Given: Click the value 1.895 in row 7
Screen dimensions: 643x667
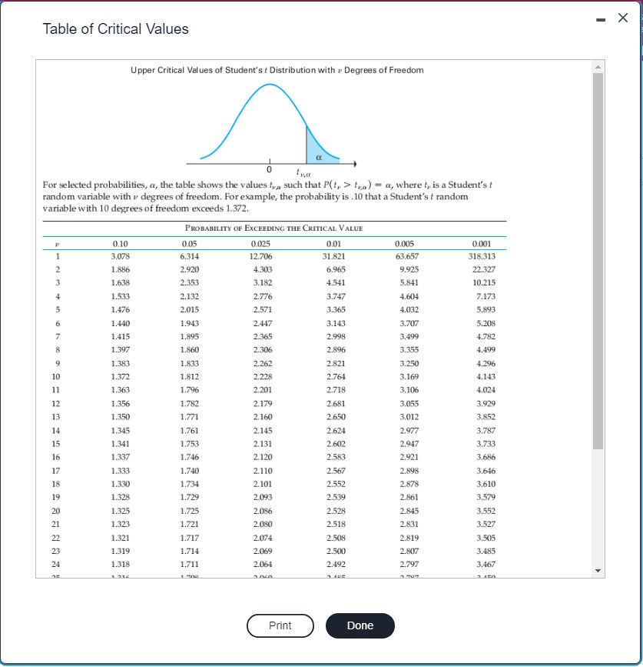Looking at the screenshot, I should pyautogui.click(x=190, y=336).
